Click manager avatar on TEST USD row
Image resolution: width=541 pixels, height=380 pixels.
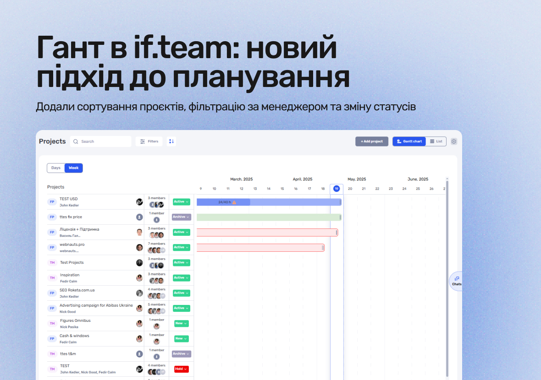139,202
